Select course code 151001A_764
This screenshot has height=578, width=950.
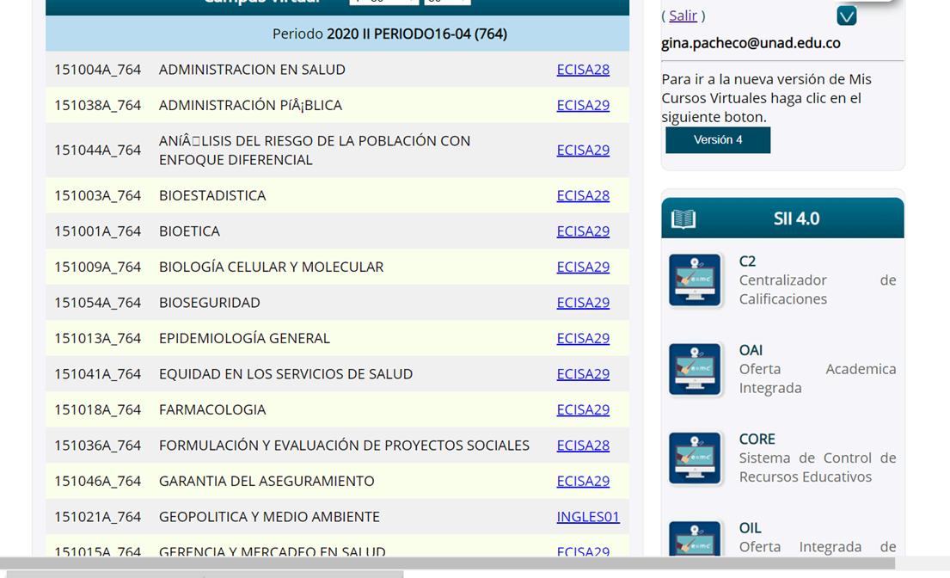click(97, 231)
